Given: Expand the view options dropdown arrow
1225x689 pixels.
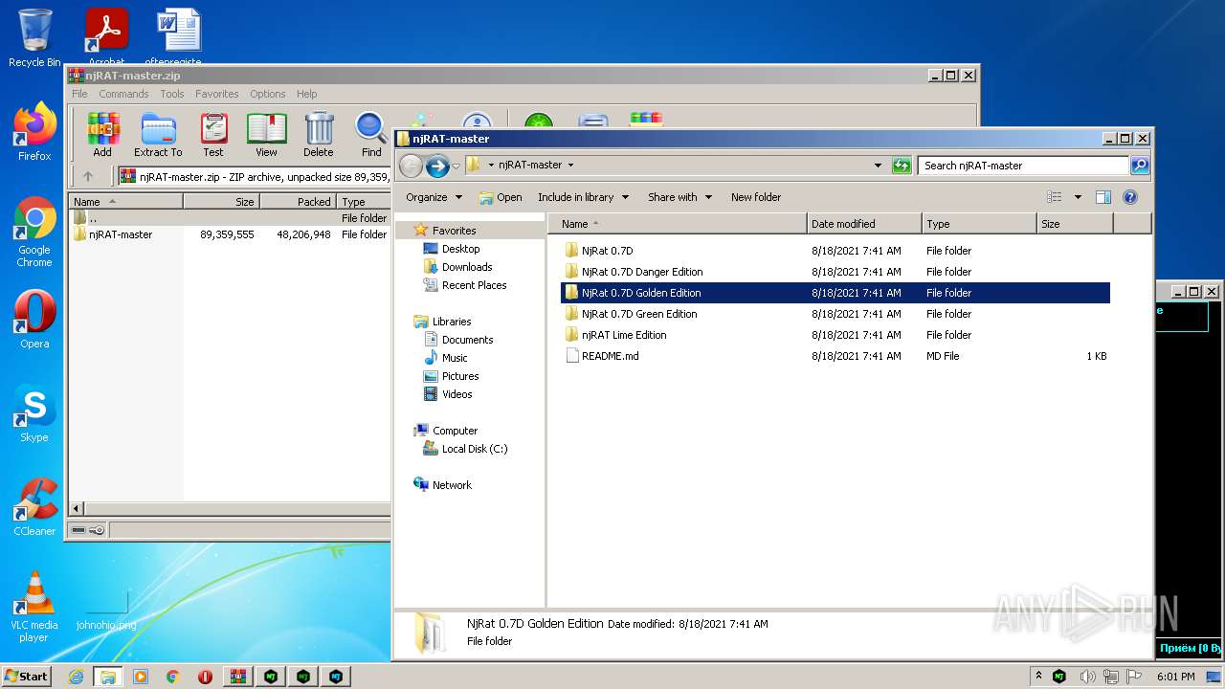Looking at the screenshot, I should point(1078,197).
